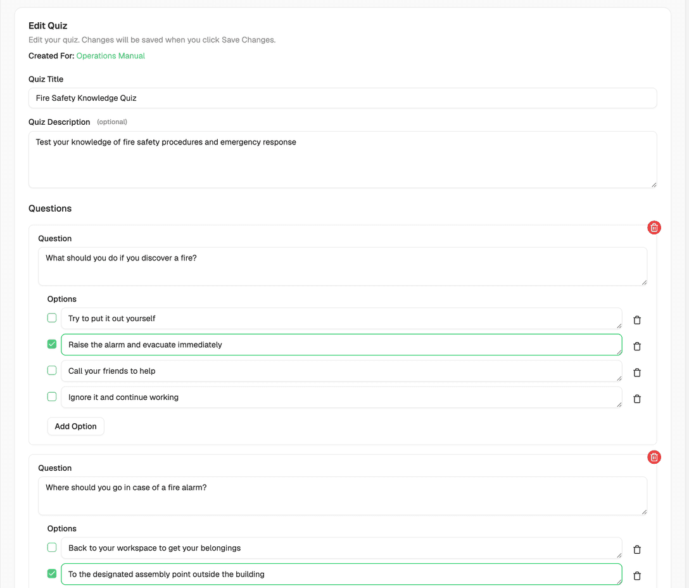Remove option 'Call your friends to help'
Viewport: 689px width, 588px height.
click(636, 373)
